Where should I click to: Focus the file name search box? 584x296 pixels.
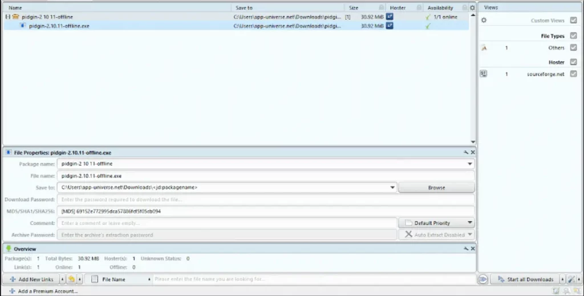(x=314, y=279)
